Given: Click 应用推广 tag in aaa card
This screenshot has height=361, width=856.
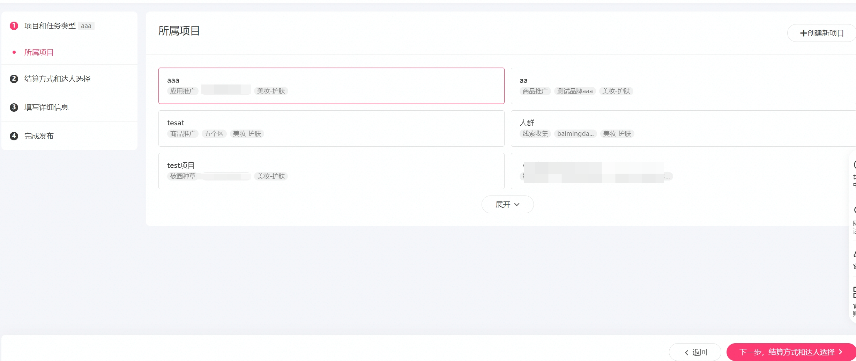Looking at the screenshot, I should 183,91.
